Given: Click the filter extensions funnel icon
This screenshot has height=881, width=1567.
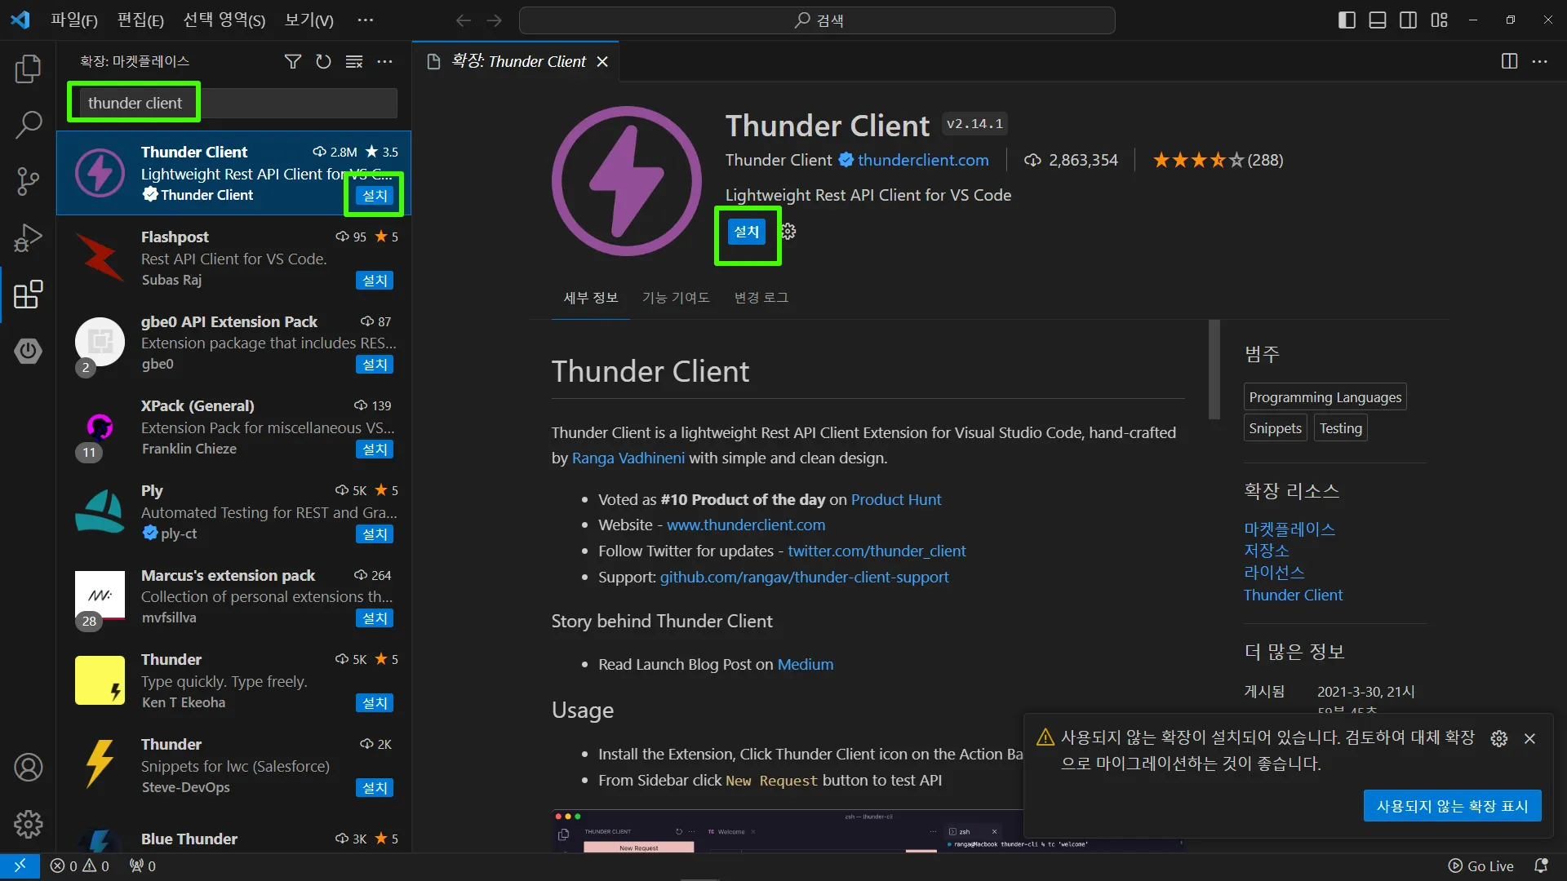Looking at the screenshot, I should [292, 61].
